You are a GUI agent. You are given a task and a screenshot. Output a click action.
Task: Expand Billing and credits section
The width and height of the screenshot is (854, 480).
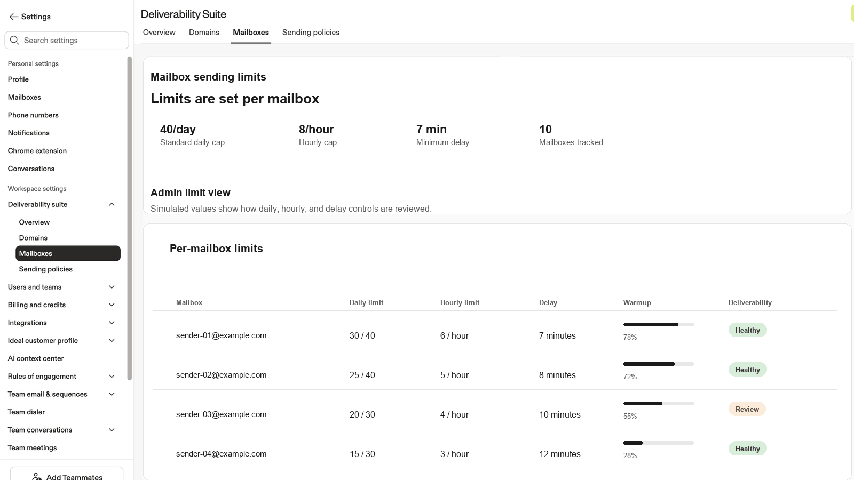pos(112,305)
